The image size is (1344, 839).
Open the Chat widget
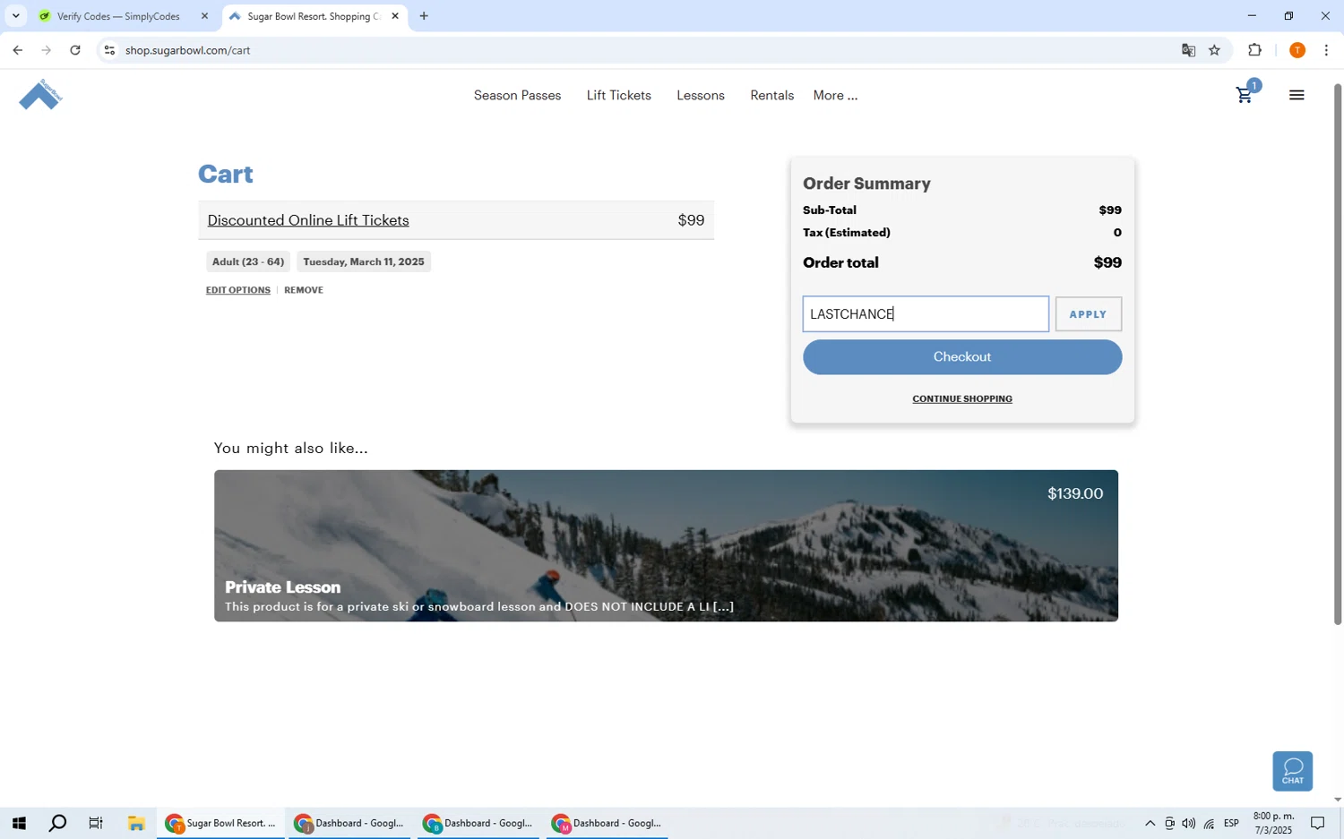point(1292,771)
